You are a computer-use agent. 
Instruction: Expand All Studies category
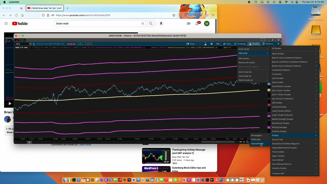pos(295,49)
